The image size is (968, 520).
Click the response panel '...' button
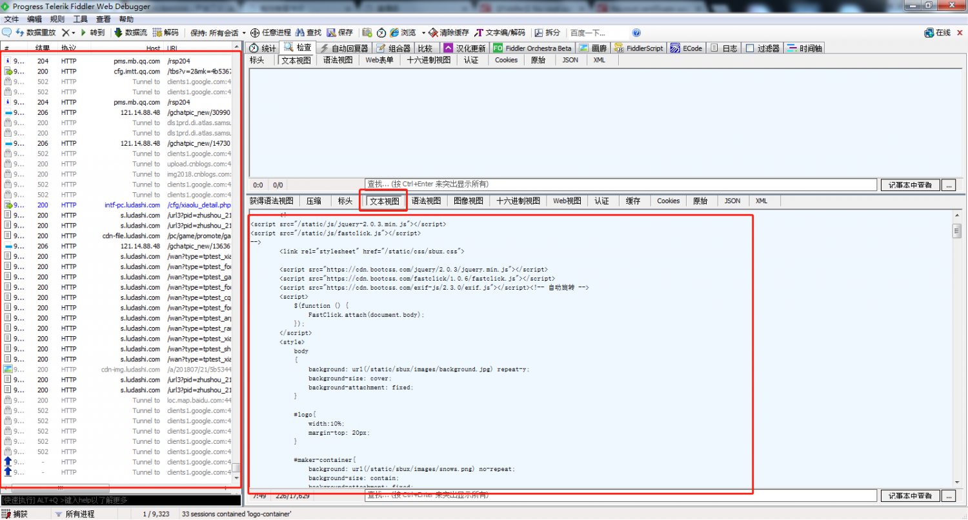949,495
